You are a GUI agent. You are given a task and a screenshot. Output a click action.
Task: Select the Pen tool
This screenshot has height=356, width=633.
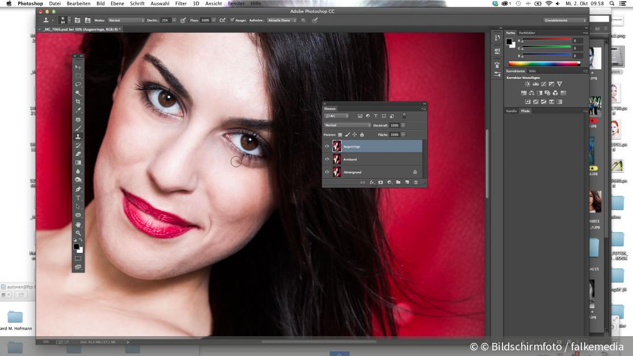click(78, 189)
